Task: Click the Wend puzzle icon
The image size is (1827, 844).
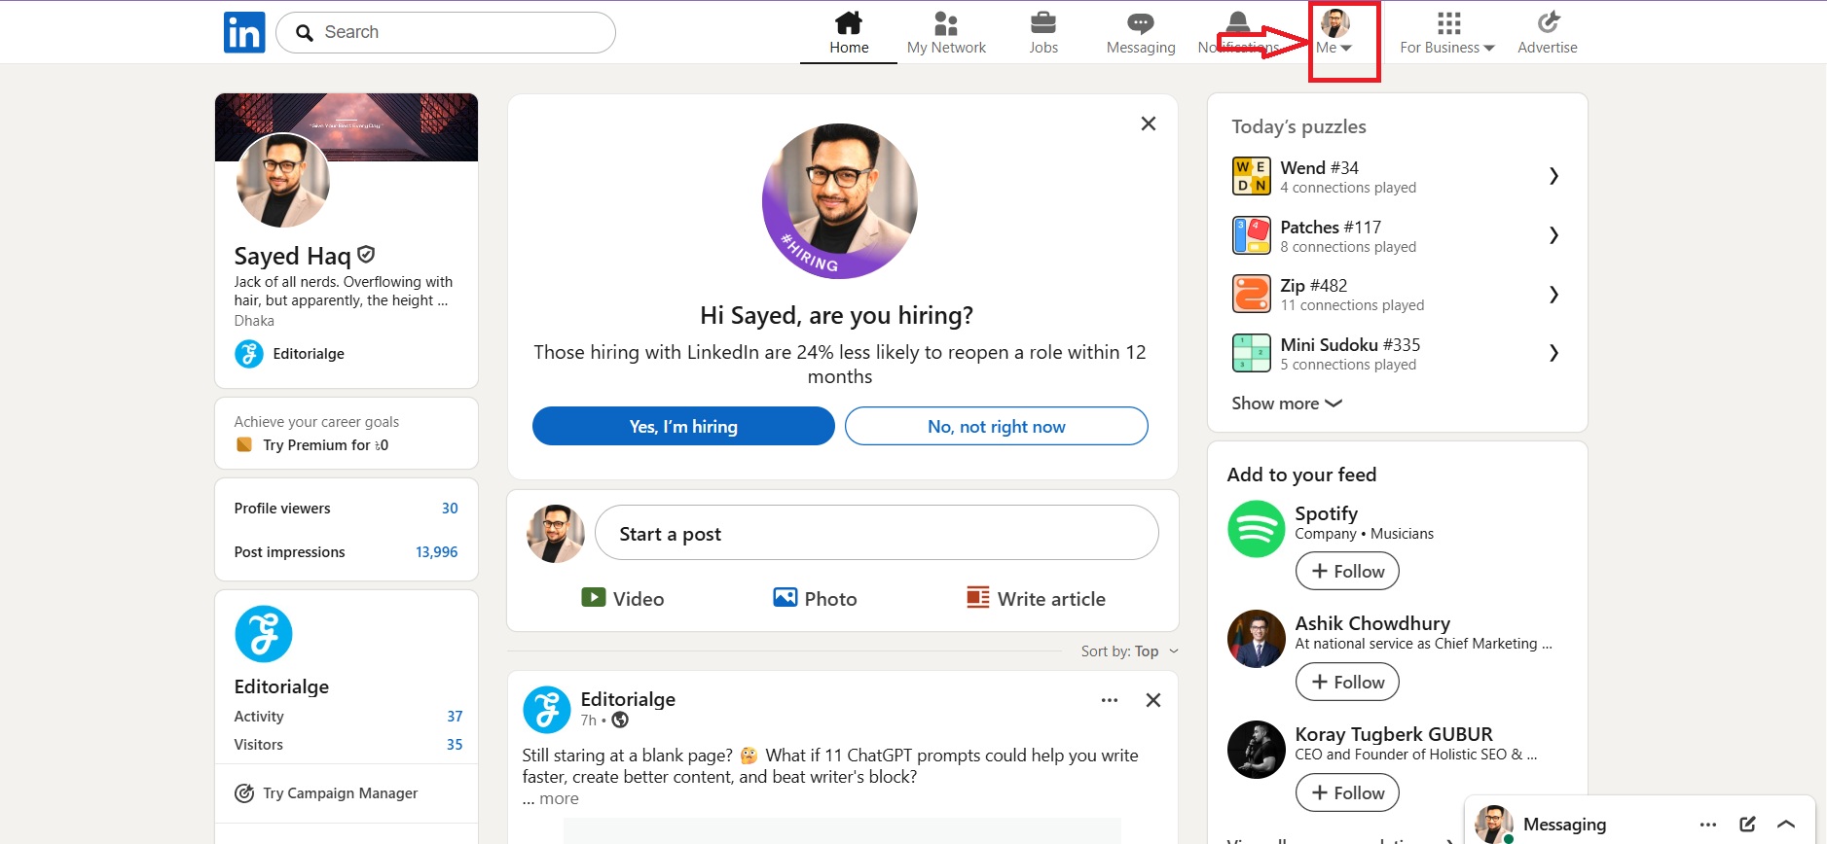Action: coord(1252,177)
